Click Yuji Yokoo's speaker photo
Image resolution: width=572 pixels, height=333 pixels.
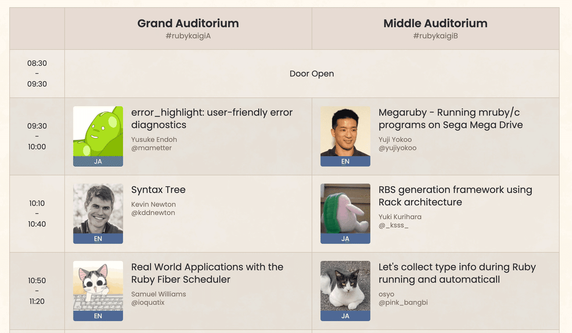[345, 131]
